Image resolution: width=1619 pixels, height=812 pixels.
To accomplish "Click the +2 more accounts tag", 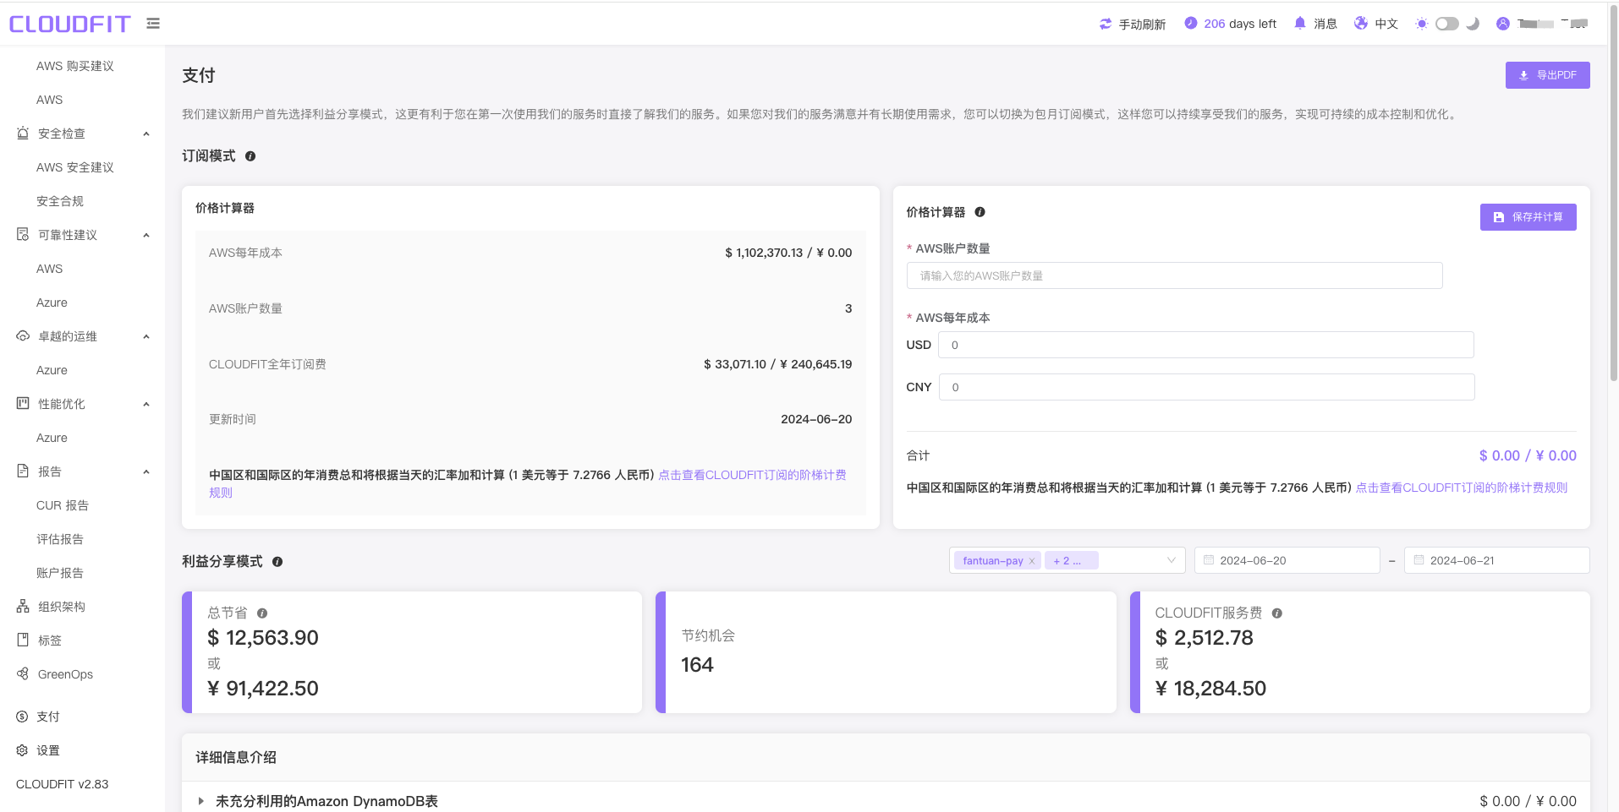I will 1071,560.
